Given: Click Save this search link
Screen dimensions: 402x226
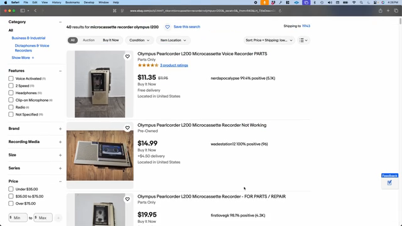Looking at the screenshot, I should click(187, 26).
